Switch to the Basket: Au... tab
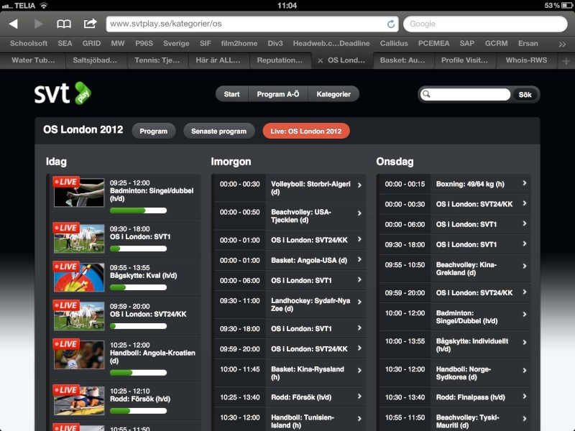 (x=402, y=60)
